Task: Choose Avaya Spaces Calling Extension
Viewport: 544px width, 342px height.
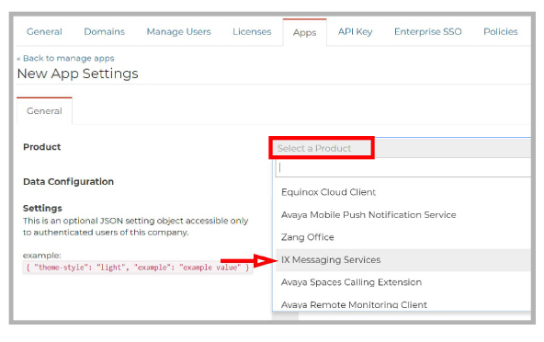Action: click(403, 282)
